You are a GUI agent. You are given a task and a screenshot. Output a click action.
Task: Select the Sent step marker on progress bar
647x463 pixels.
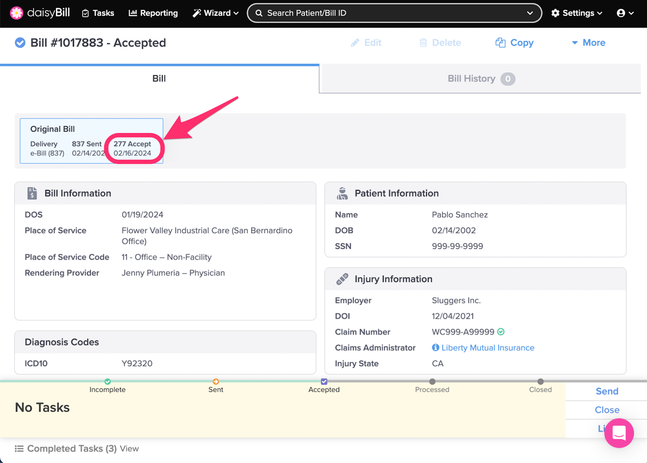pyautogui.click(x=216, y=381)
